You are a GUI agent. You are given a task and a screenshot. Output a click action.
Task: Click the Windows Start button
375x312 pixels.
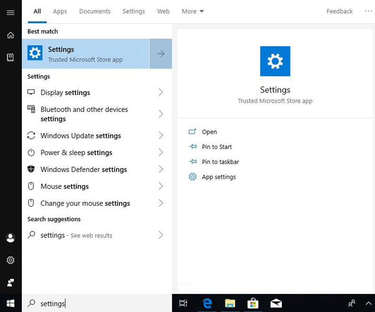[x=11, y=303]
